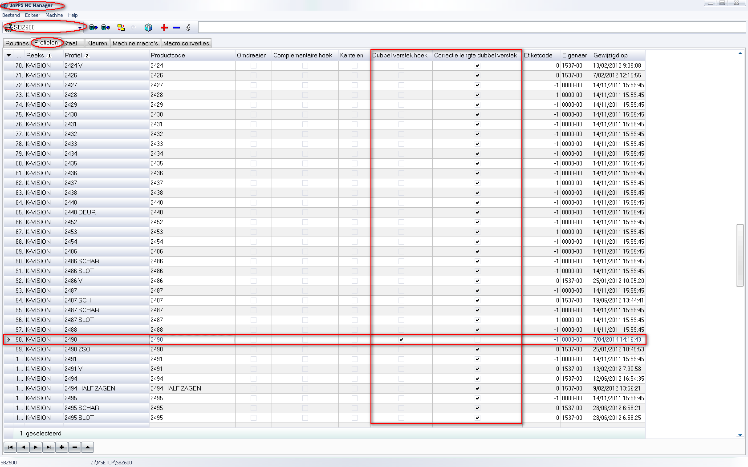Toggle Omdraaien checkbox for 2495 SLOT
The image size is (748, 467).
click(x=253, y=418)
